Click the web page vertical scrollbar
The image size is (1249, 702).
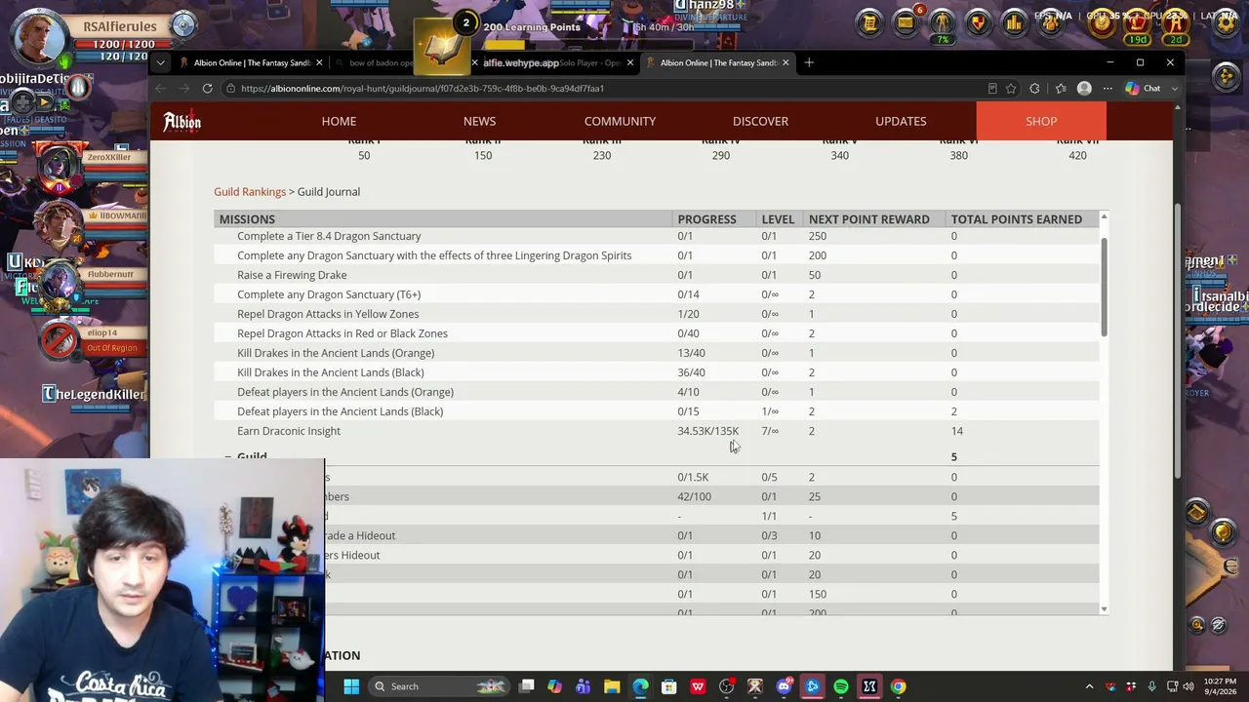(1179, 341)
